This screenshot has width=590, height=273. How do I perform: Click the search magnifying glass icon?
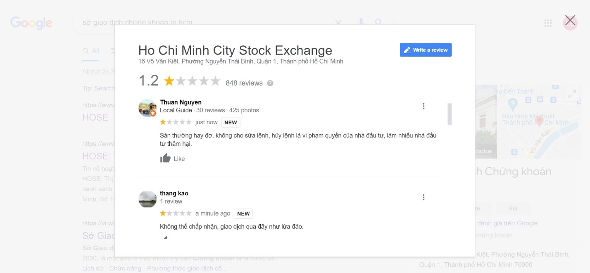[x=378, y=22]
